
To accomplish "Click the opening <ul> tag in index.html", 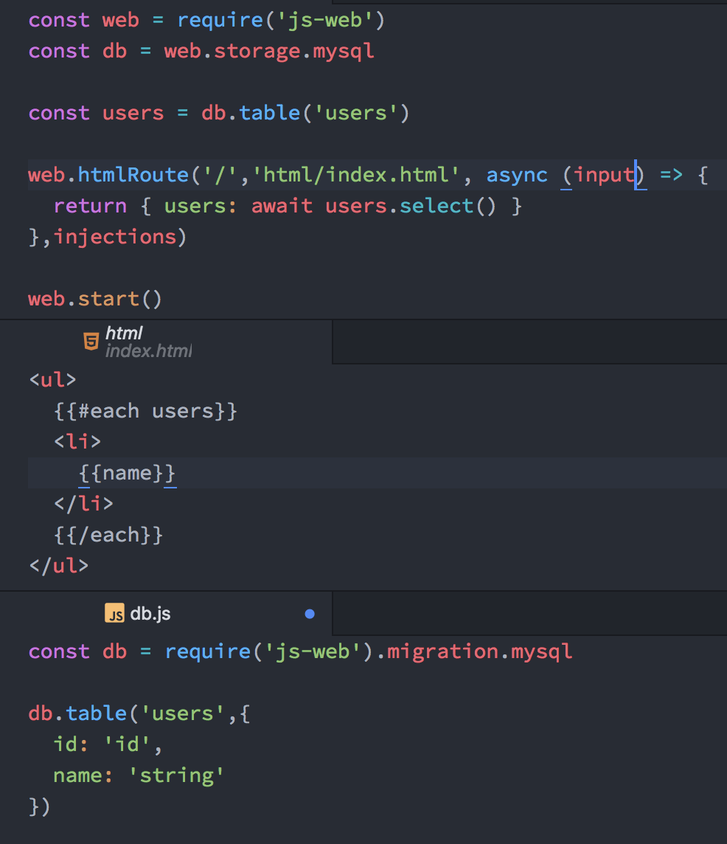I will (x=52, y=379).
